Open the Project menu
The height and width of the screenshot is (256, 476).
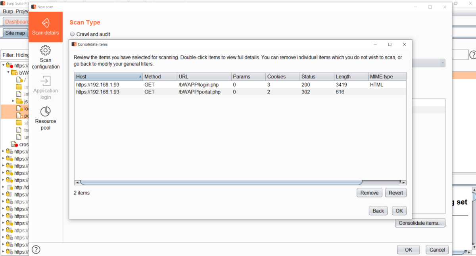(x=22, y=11)
